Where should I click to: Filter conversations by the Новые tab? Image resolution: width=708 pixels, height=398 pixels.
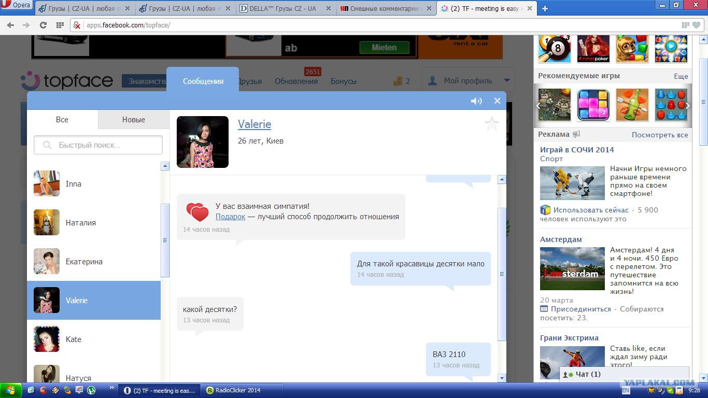pyautogui.click(x=134, y=119)
